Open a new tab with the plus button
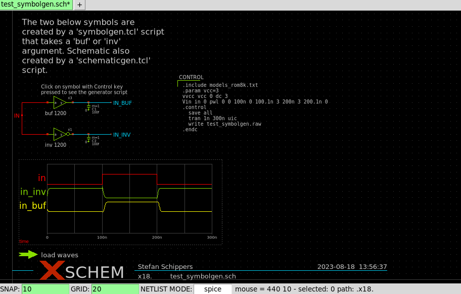 coord(80,5)
